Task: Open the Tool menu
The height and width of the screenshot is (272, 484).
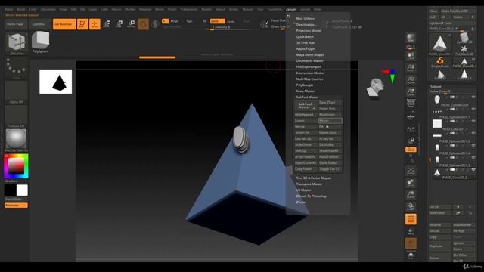Action: click(260, 9)
